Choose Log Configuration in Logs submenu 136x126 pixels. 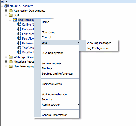98,48
